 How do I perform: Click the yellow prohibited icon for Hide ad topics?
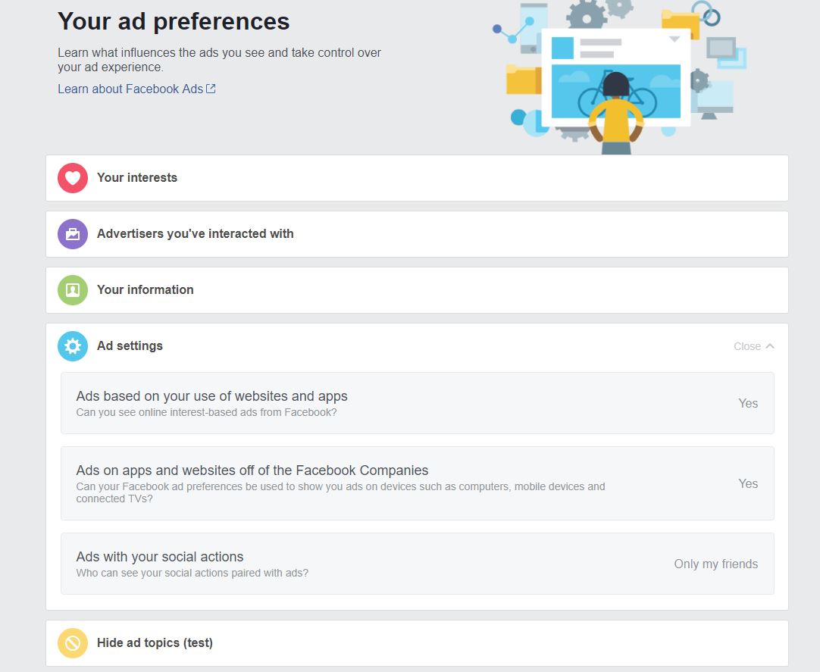[73, 642]
